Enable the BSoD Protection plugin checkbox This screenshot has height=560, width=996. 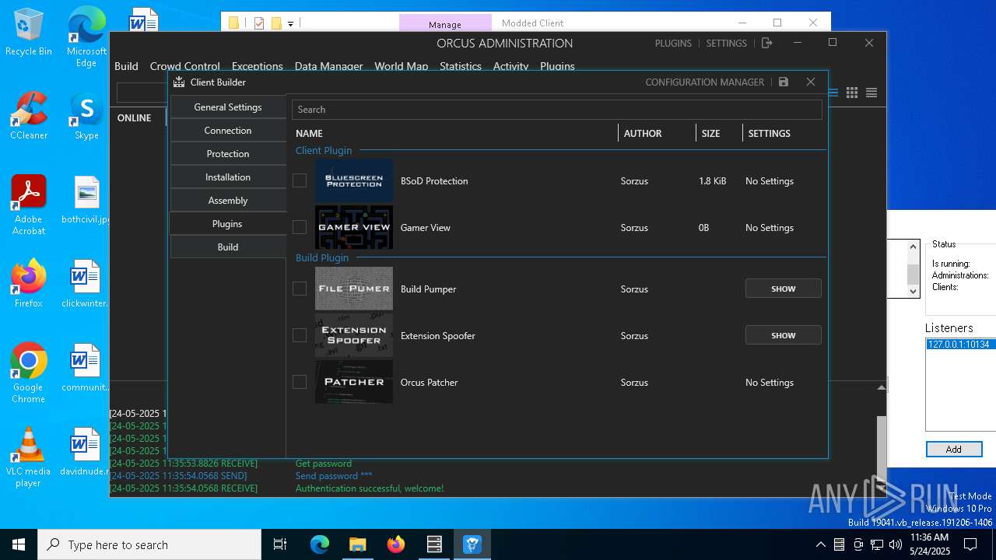point(300,180)
